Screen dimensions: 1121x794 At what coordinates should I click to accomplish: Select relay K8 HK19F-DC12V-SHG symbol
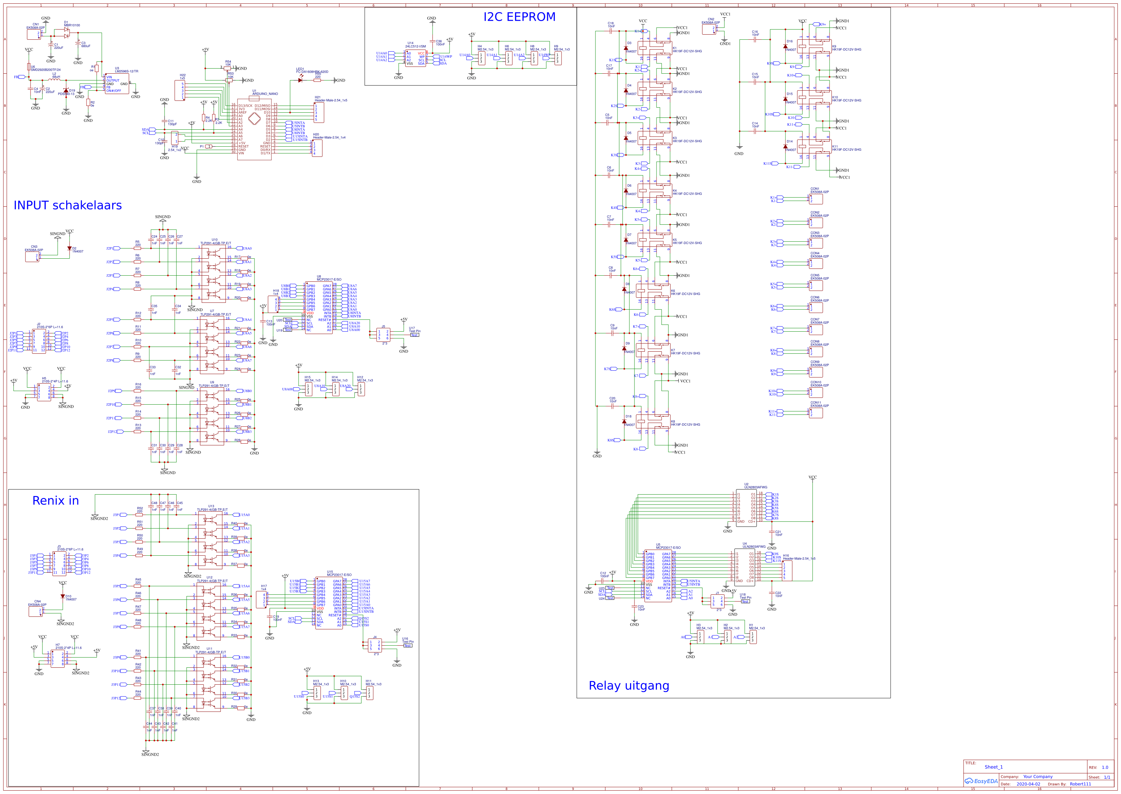point(653,422)
